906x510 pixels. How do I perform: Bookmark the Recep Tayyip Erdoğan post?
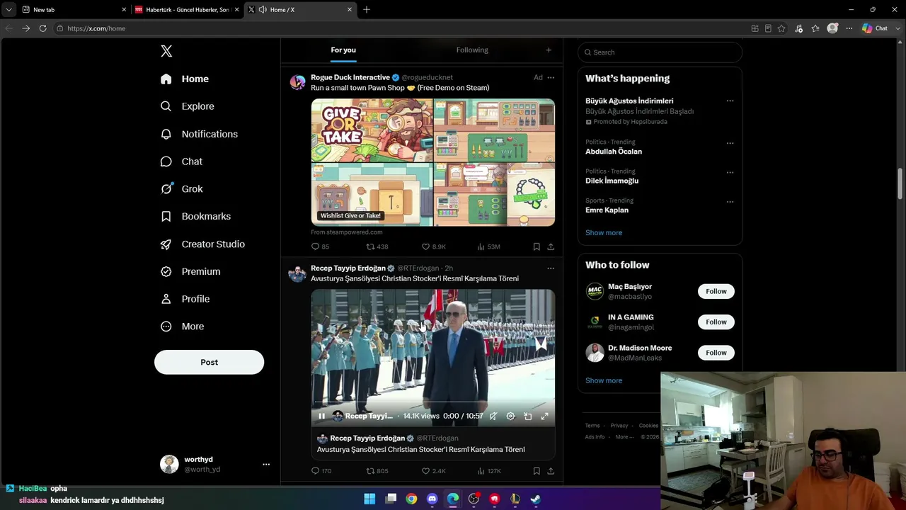click(x=537, y=471)
